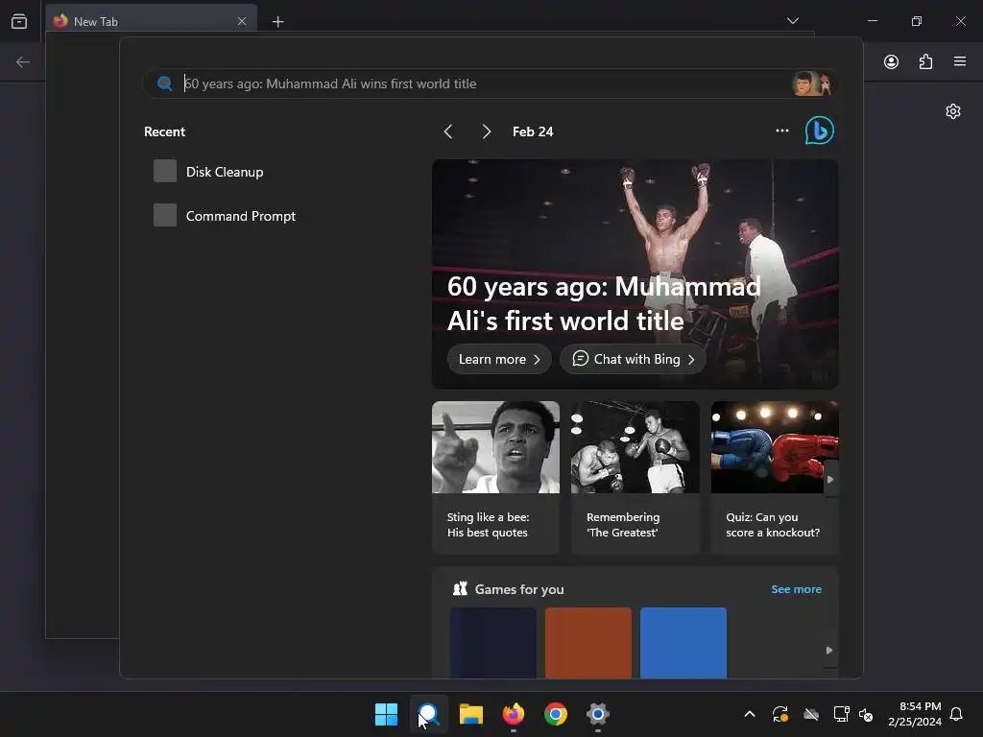Click the Firefox back arrow
This screenshot has width=983, height=737.
click(x=23, y=61)
